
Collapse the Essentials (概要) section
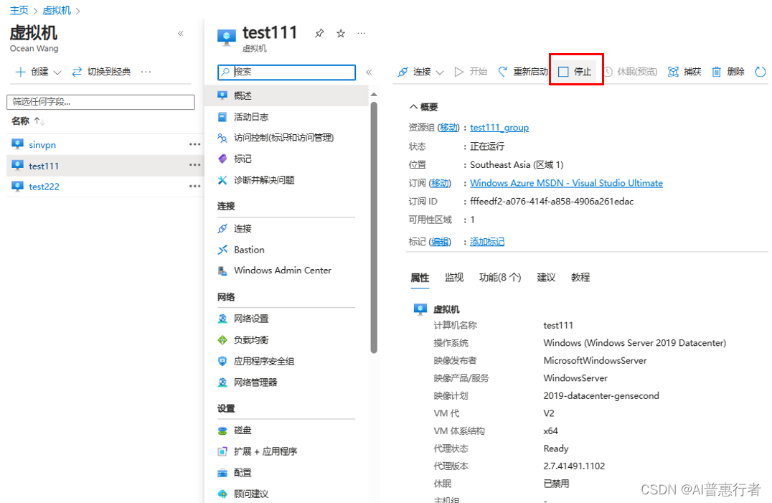pos(413,107)
